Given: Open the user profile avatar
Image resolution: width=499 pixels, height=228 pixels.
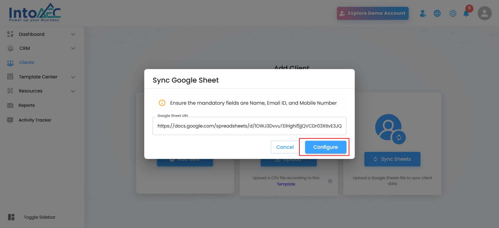Looking at the screenshot, I should coord(484,14).
